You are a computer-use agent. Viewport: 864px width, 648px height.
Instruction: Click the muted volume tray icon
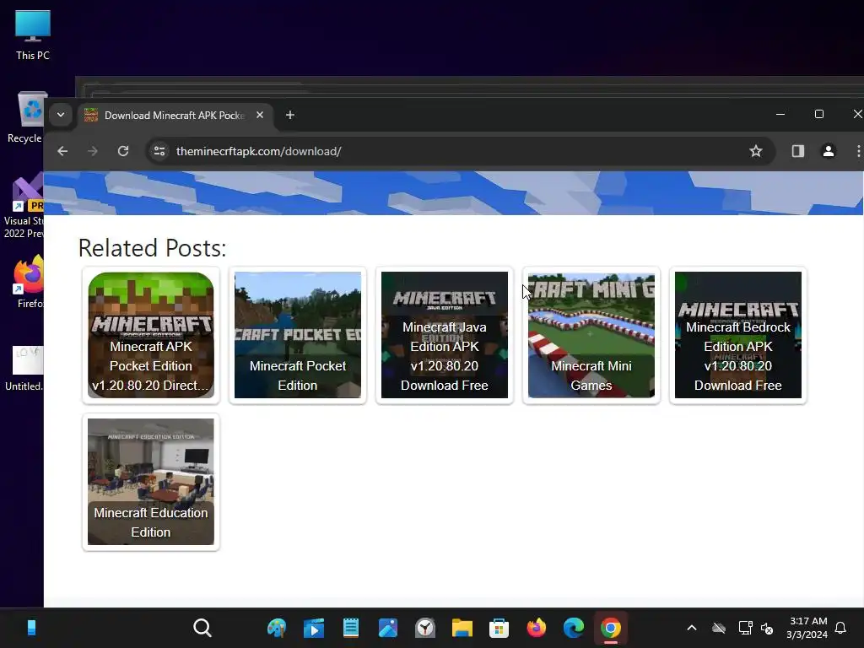coord(767,628)
